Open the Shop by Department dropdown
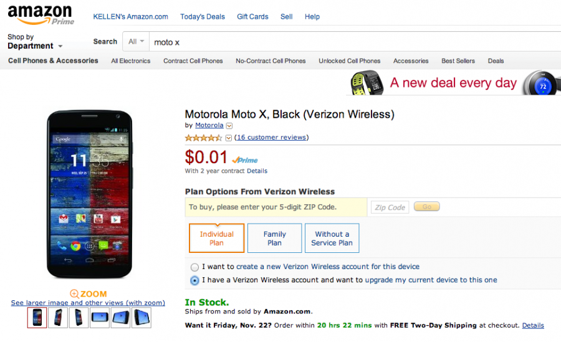The width and height of the screenshot is (561, 342). [x=35, y=42]
